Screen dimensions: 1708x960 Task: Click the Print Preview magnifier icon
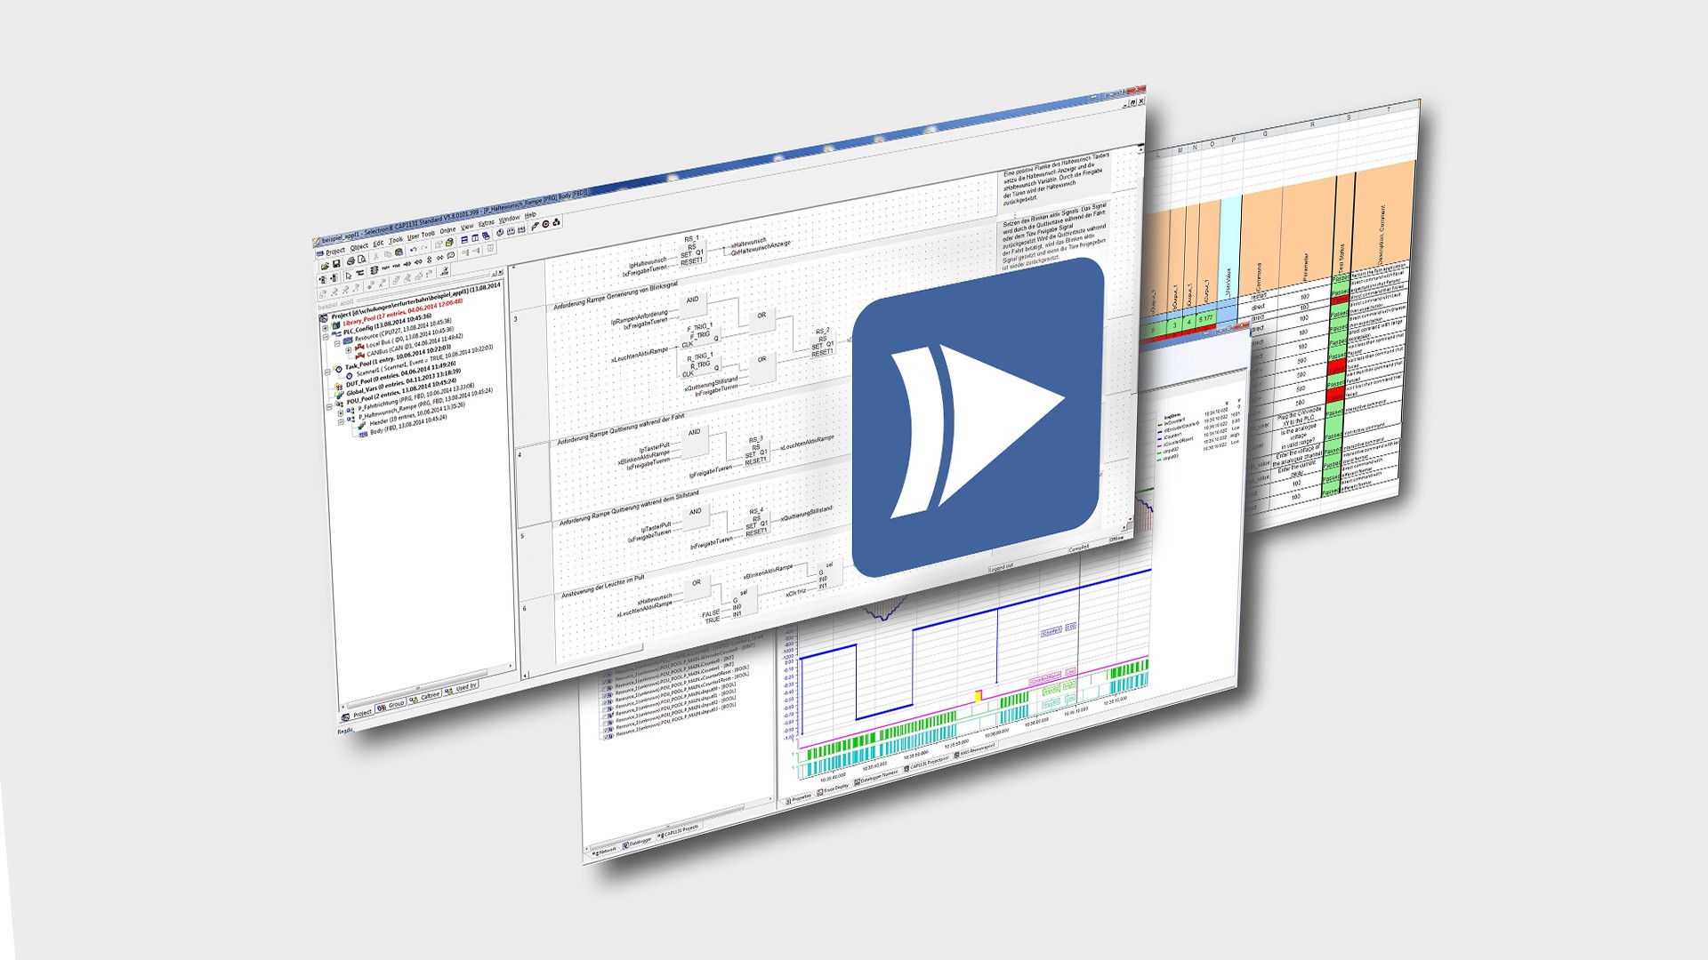[362, 259]
